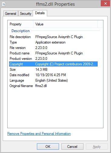Select the File version property label
111x153 pixels.
pos(18,48)
